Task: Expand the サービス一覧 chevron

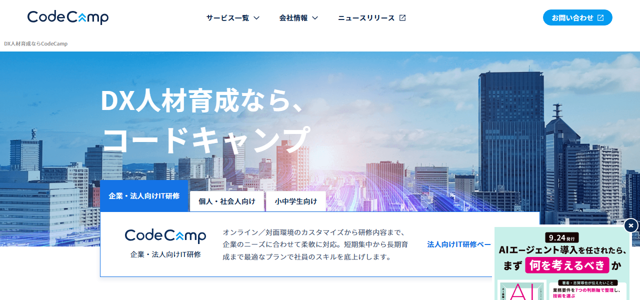Action: pyautogui.click(x=256, y=18)
